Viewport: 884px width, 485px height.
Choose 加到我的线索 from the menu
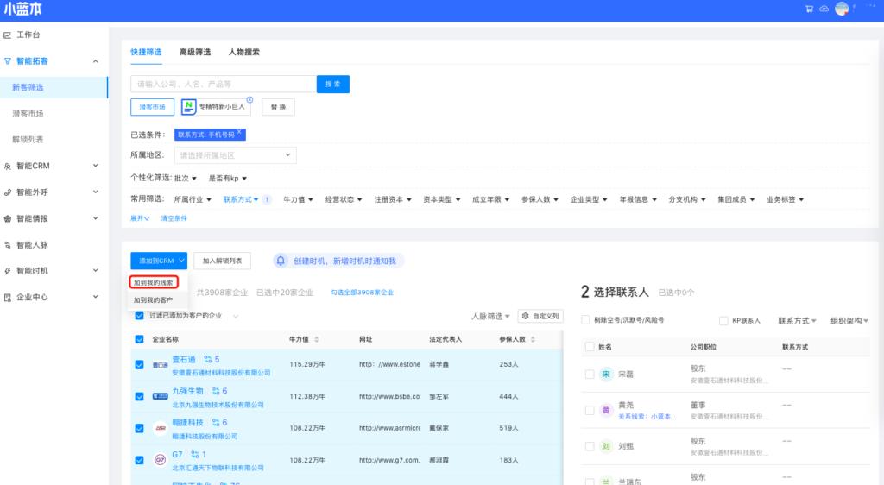(154, 282)
